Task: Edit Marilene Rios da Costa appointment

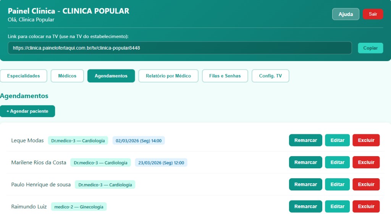Action: pyautogui.click(x=337, y=162)
